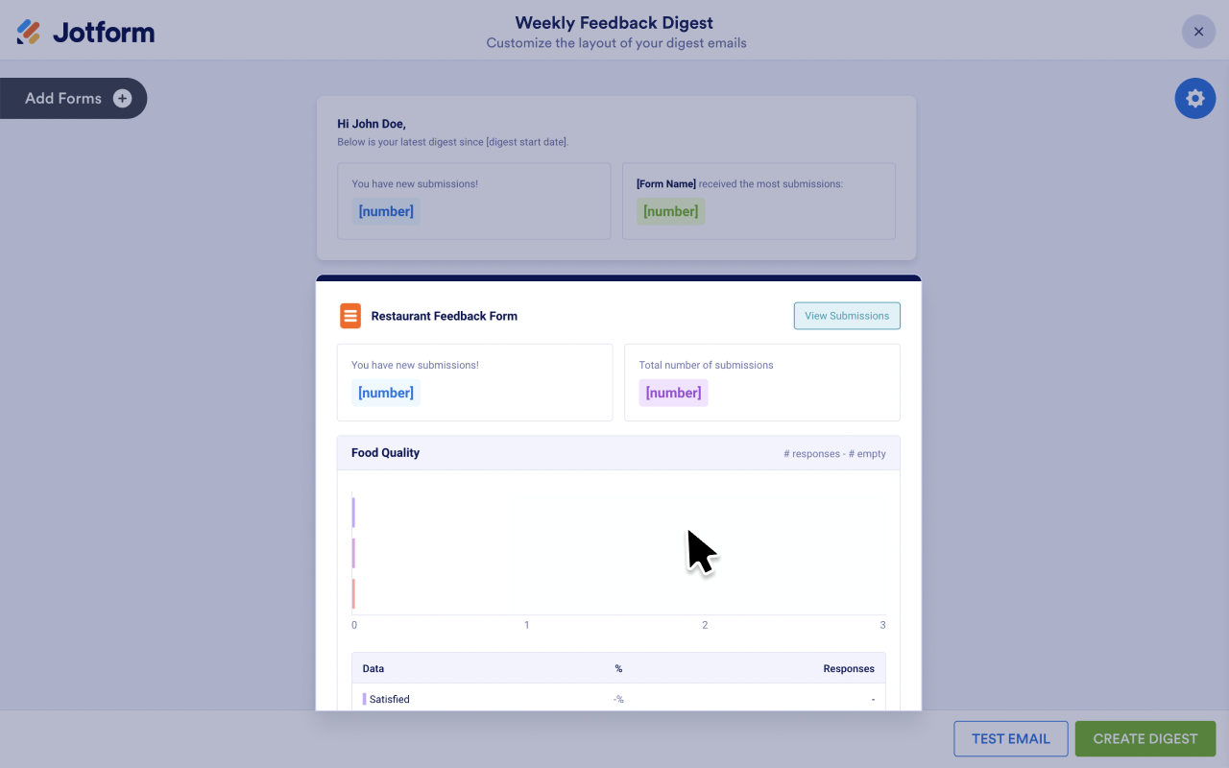1229x768 pixels.
Task: Select the blue [number] badge under Hi John Doe
Action: pyautogui.click(x=386, y=211)
